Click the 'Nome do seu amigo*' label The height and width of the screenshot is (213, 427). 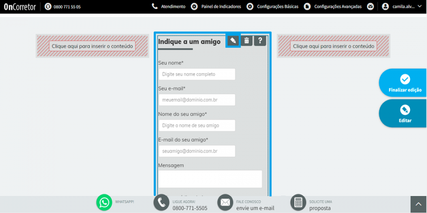click(x=183, y=114)
